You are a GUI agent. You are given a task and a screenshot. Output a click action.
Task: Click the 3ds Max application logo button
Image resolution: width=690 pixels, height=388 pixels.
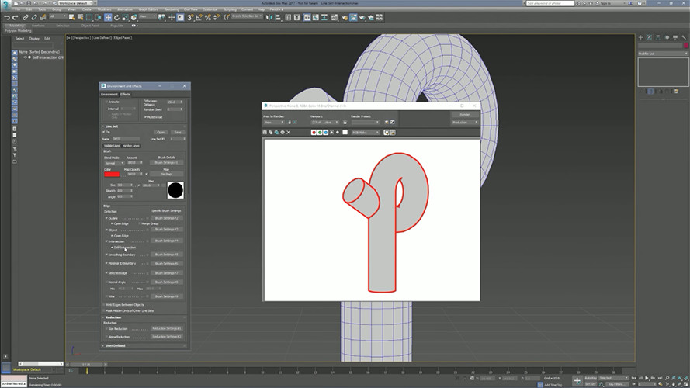pos(5,4)
